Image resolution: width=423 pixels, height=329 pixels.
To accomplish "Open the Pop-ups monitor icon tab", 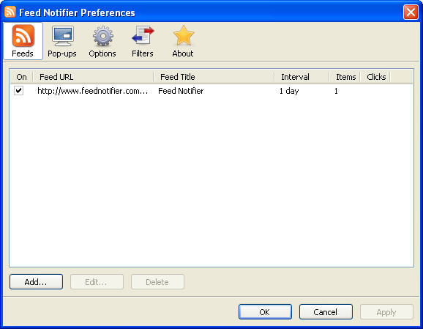I will pos(62,41).
